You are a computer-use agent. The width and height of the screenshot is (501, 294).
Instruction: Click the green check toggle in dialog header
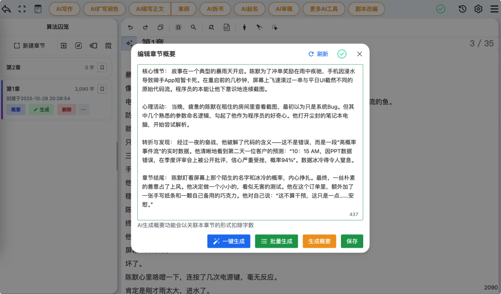pos(341,54)
